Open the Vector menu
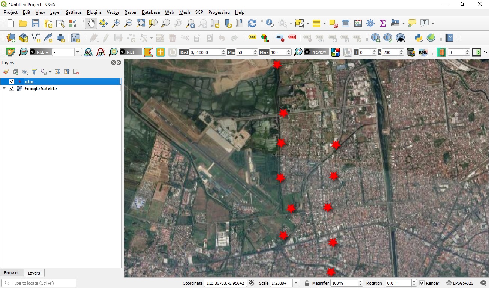The width and height of the screenshot is (489, 288). point(113,12)
